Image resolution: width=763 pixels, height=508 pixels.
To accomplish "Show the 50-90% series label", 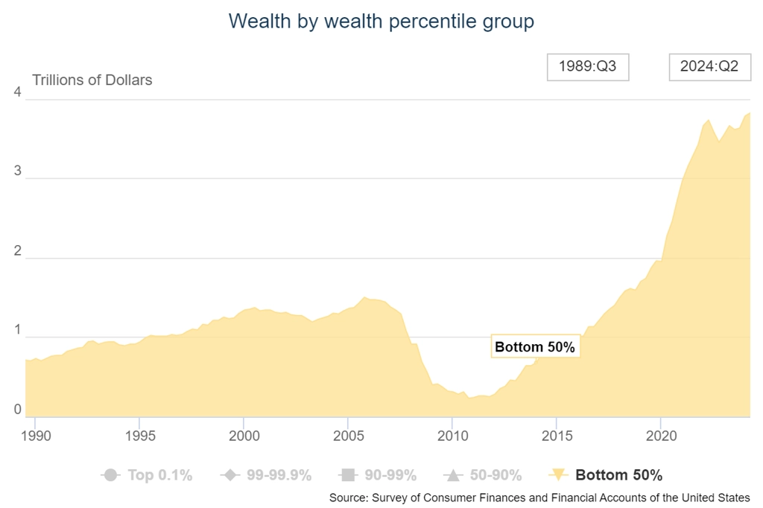I will 496,475.
